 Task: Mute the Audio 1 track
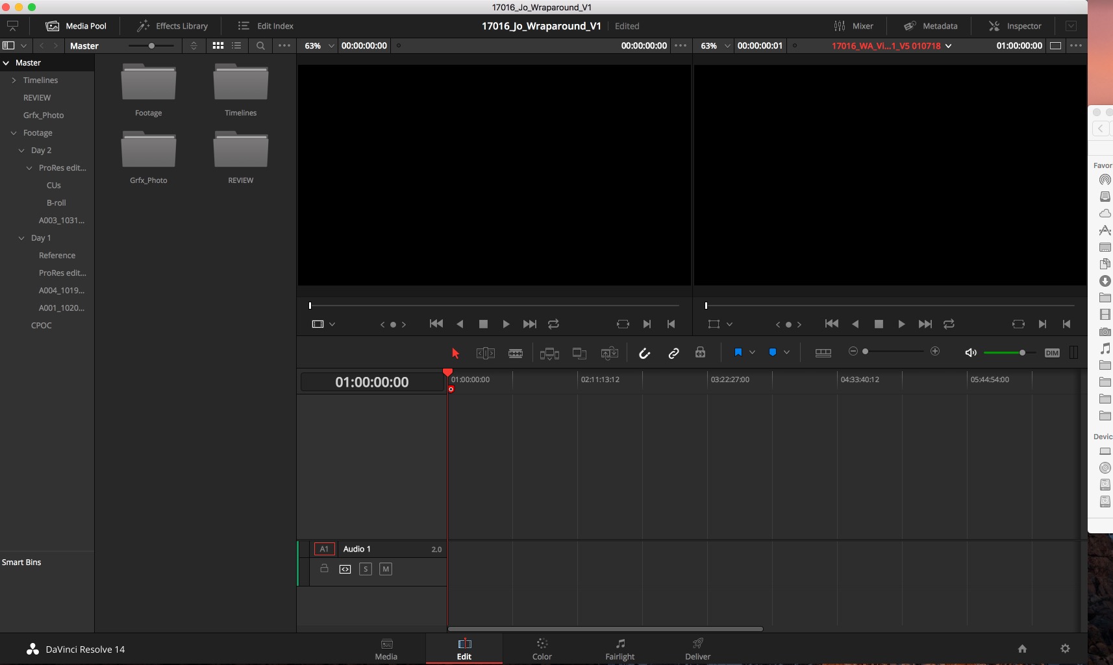tap(386, 569)
